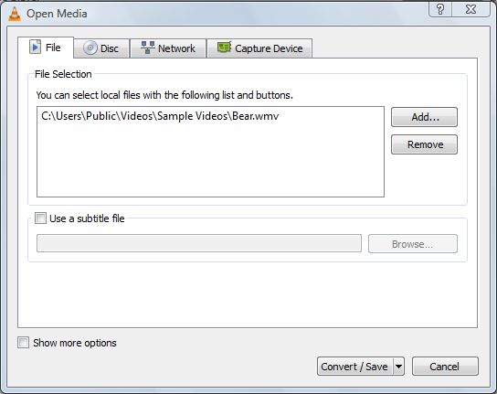This screenshot has height=394, width=497.
Task: Click the File tab play icon
Action: tap(36, 48)
